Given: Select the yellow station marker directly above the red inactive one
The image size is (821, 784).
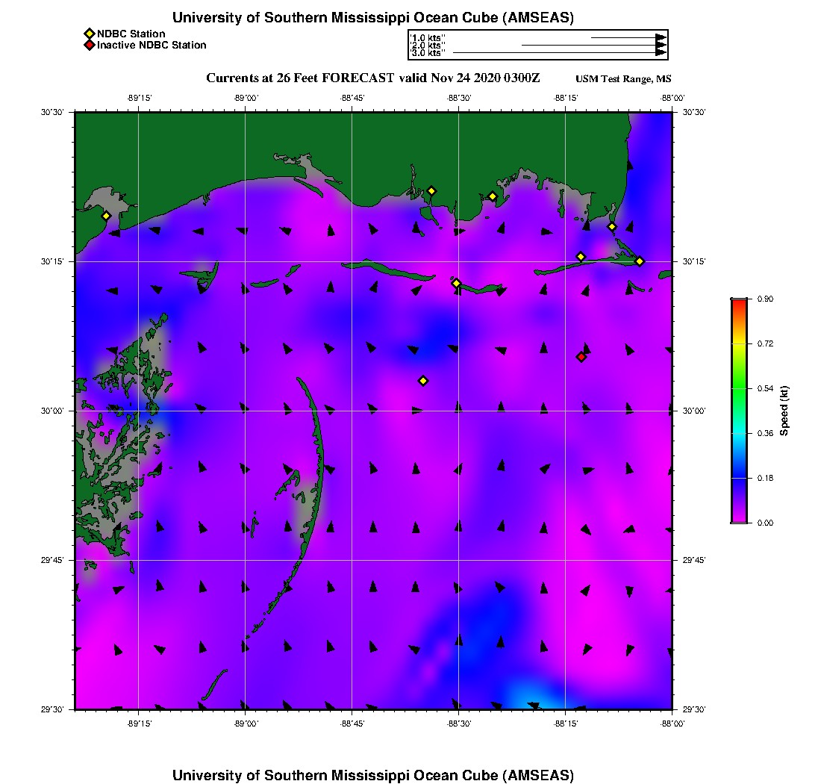Looking at the screenshot, I should tap(581, 257).
